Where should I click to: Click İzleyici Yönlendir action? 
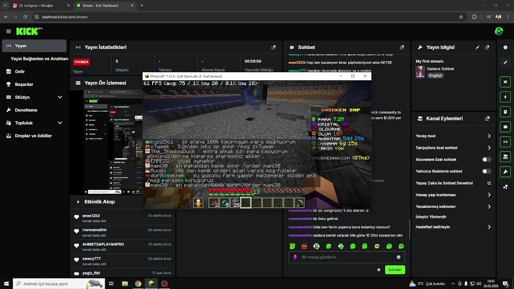431,217
